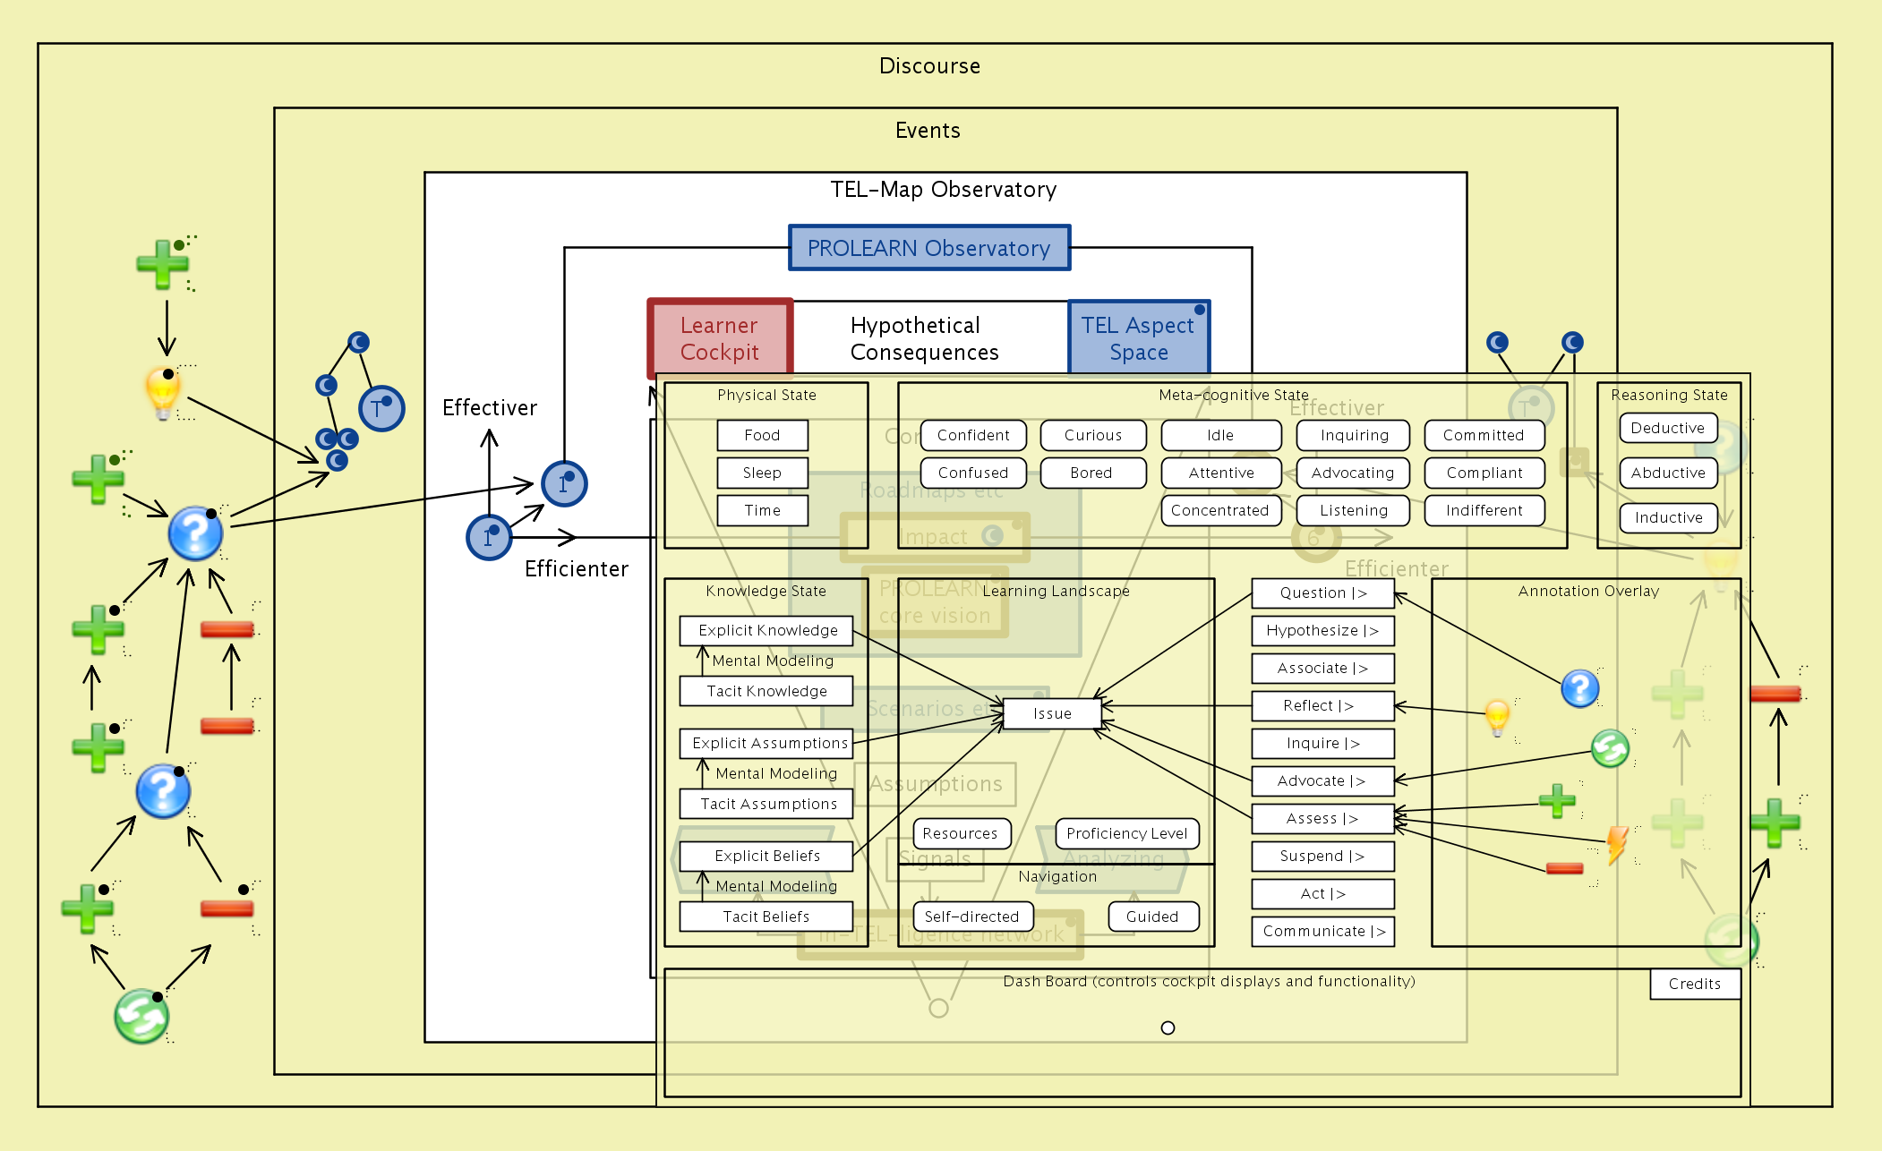Click the red minus icon in Annotation Overlay
1882x1151 pixels.
(1564, 867)
